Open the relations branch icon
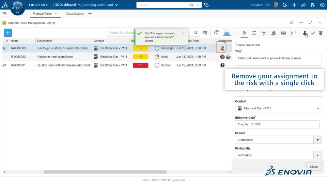 292,33
